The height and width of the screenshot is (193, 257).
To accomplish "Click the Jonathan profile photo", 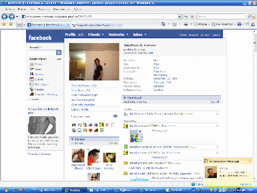I will tap(94, 62).
